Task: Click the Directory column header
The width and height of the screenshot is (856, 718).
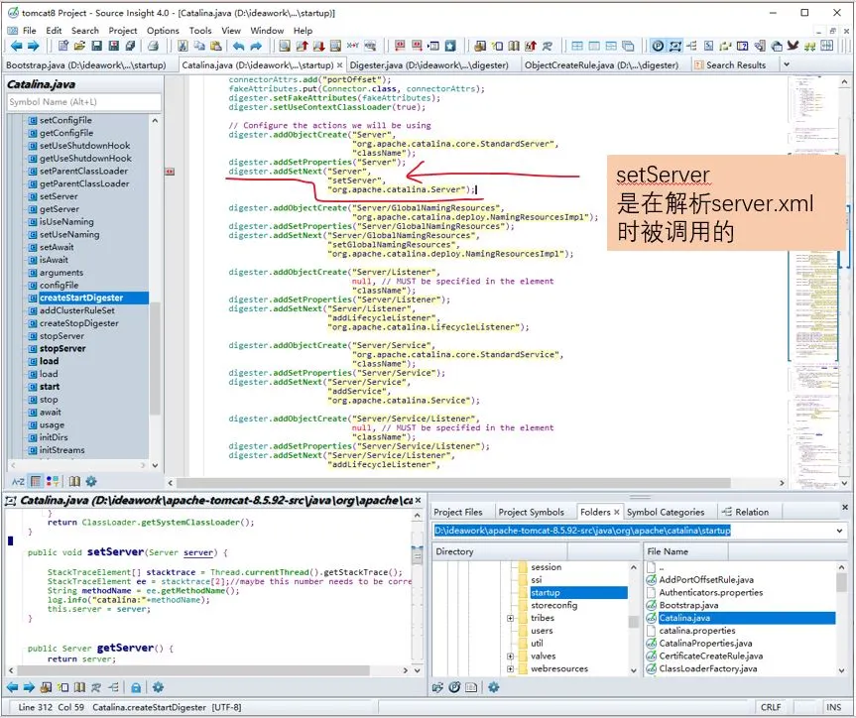Action: tap(500, 551)
